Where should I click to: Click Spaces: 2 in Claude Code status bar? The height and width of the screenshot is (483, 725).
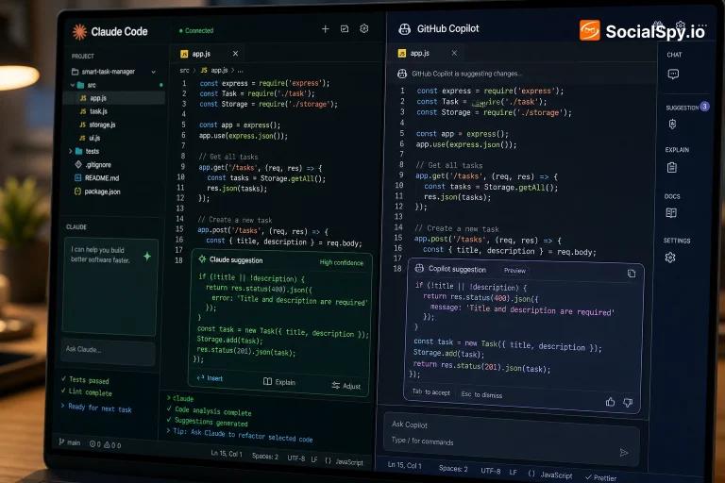coord(265,457)
